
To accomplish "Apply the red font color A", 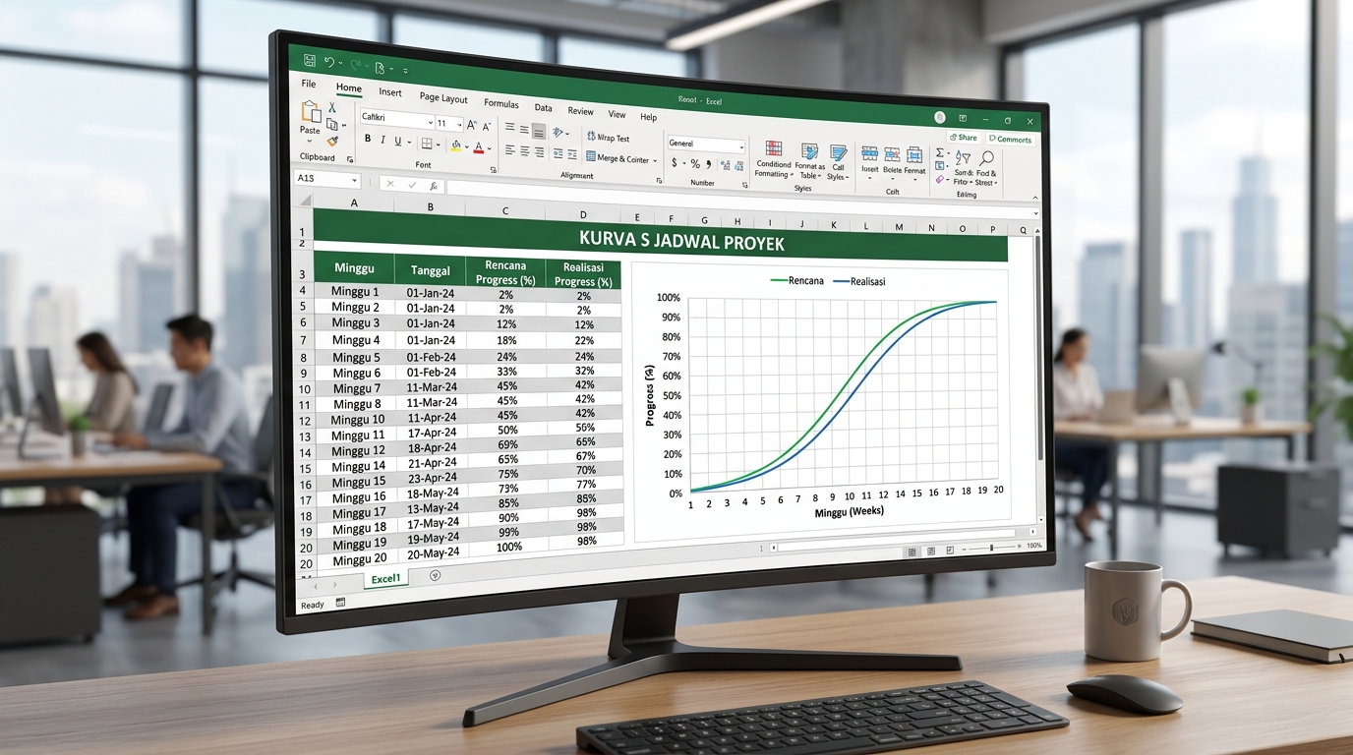I will [x=479, y=147].
